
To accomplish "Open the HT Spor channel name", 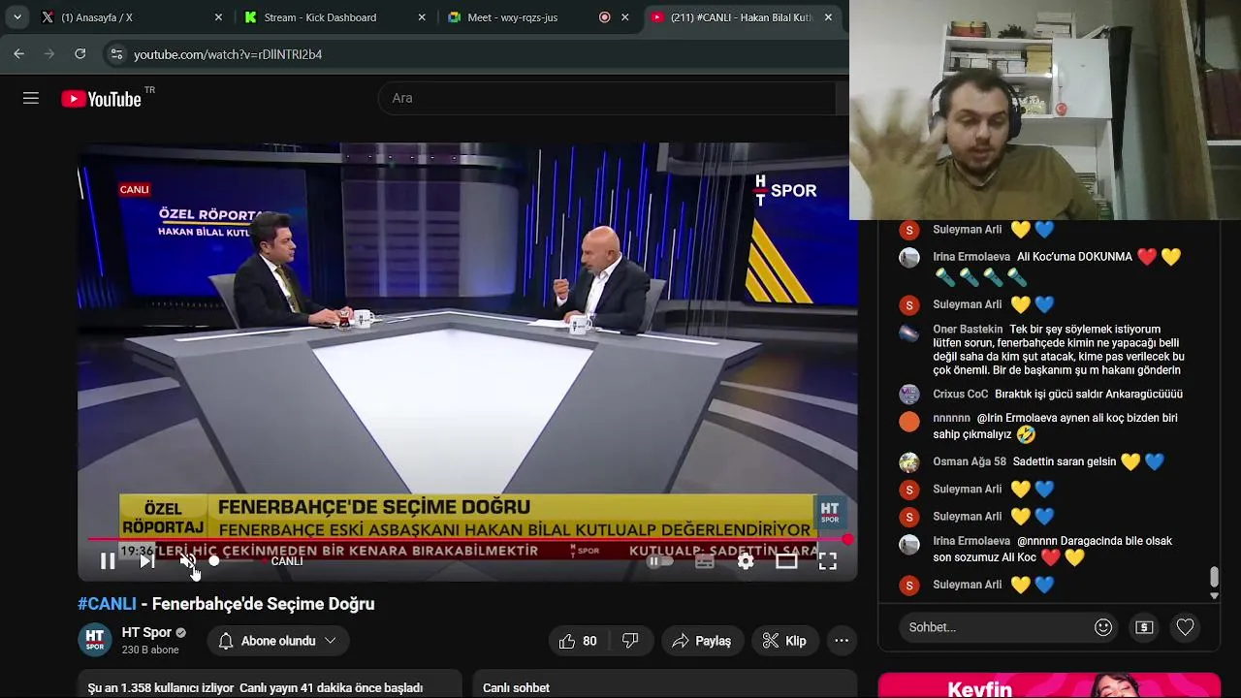I will click(146, 632).
